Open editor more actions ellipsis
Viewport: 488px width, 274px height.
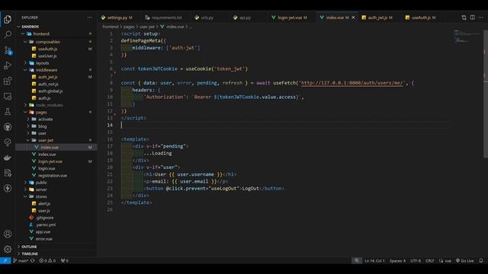(481, 18)
